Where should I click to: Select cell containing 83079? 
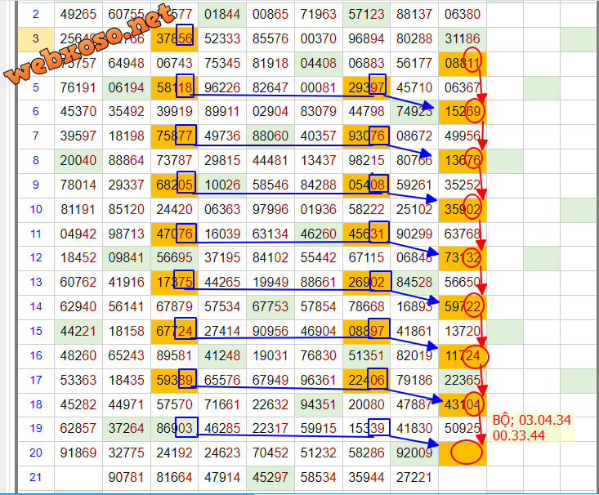pyautogui.click(x=318, y=112)
